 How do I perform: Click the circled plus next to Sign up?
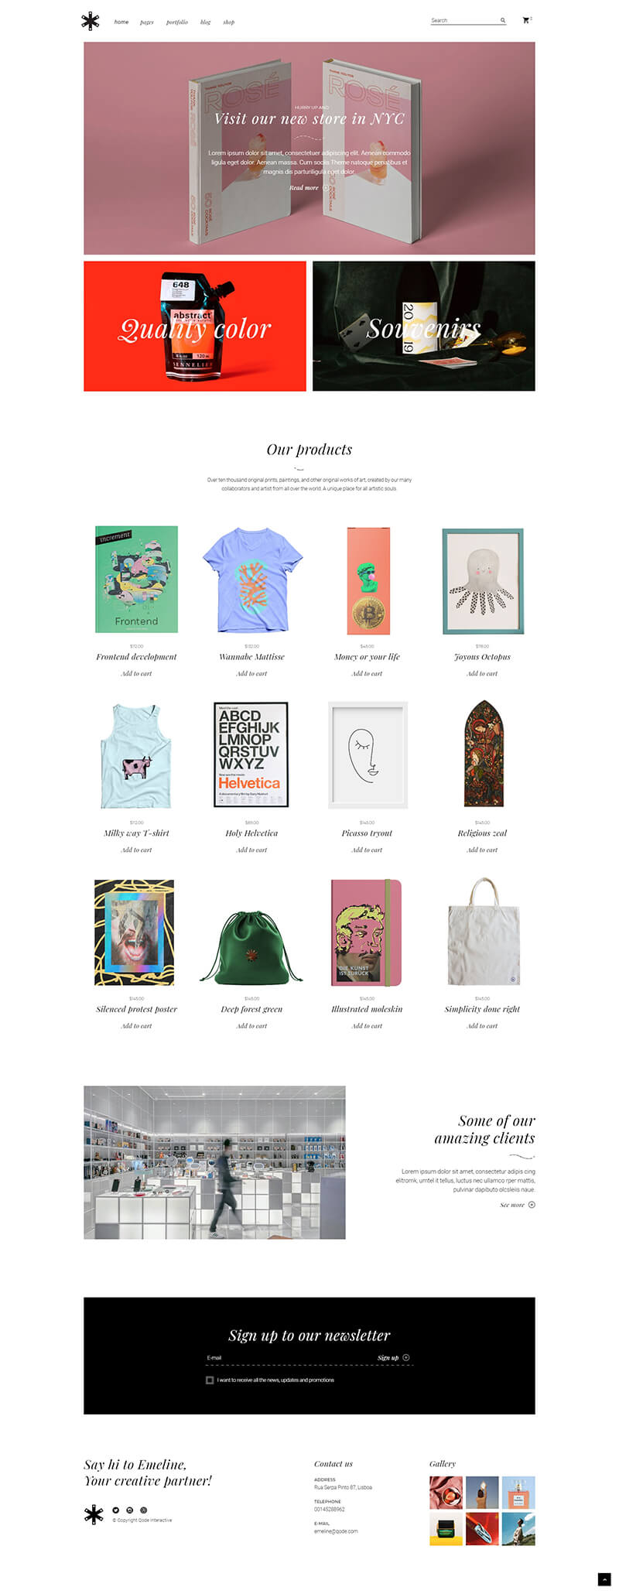point(406,1357)
